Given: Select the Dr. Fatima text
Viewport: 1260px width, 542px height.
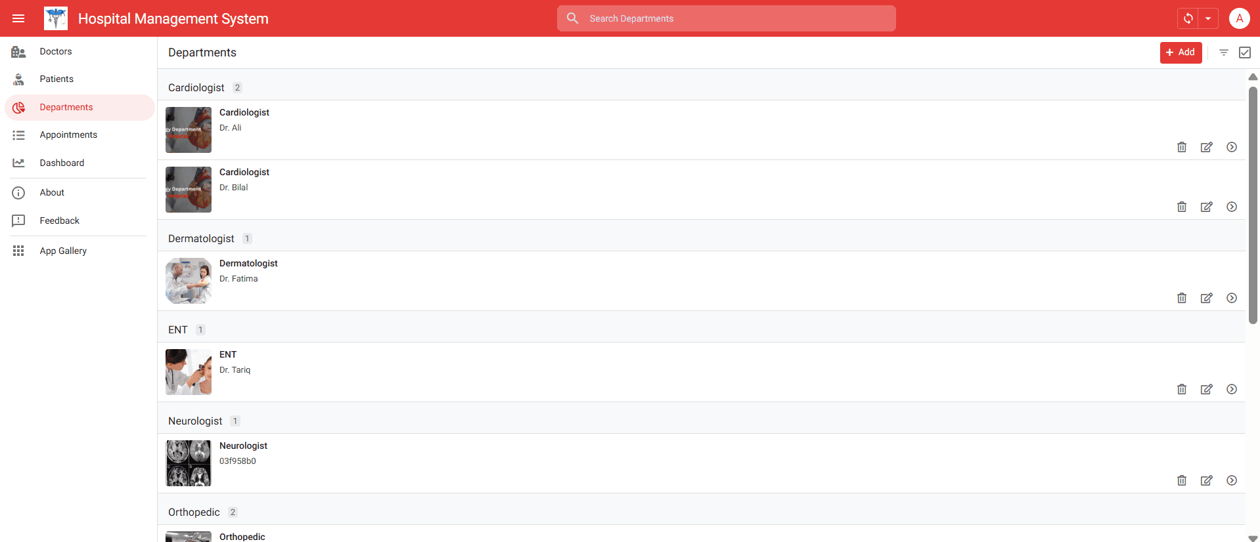Looking at the screenshot, I should pyautogui.click(x=238, y=279).
